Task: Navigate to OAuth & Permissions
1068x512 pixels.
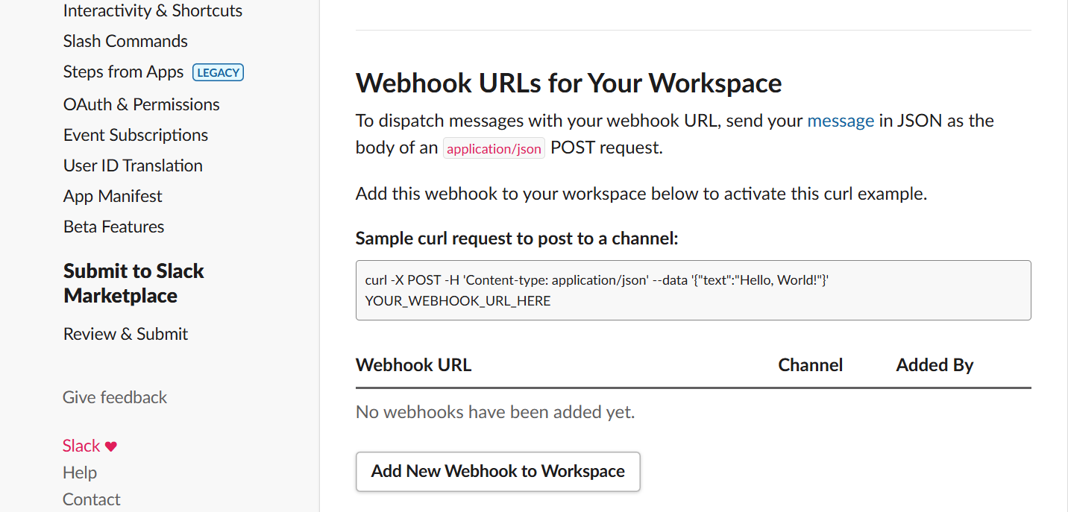Action: 141,104
